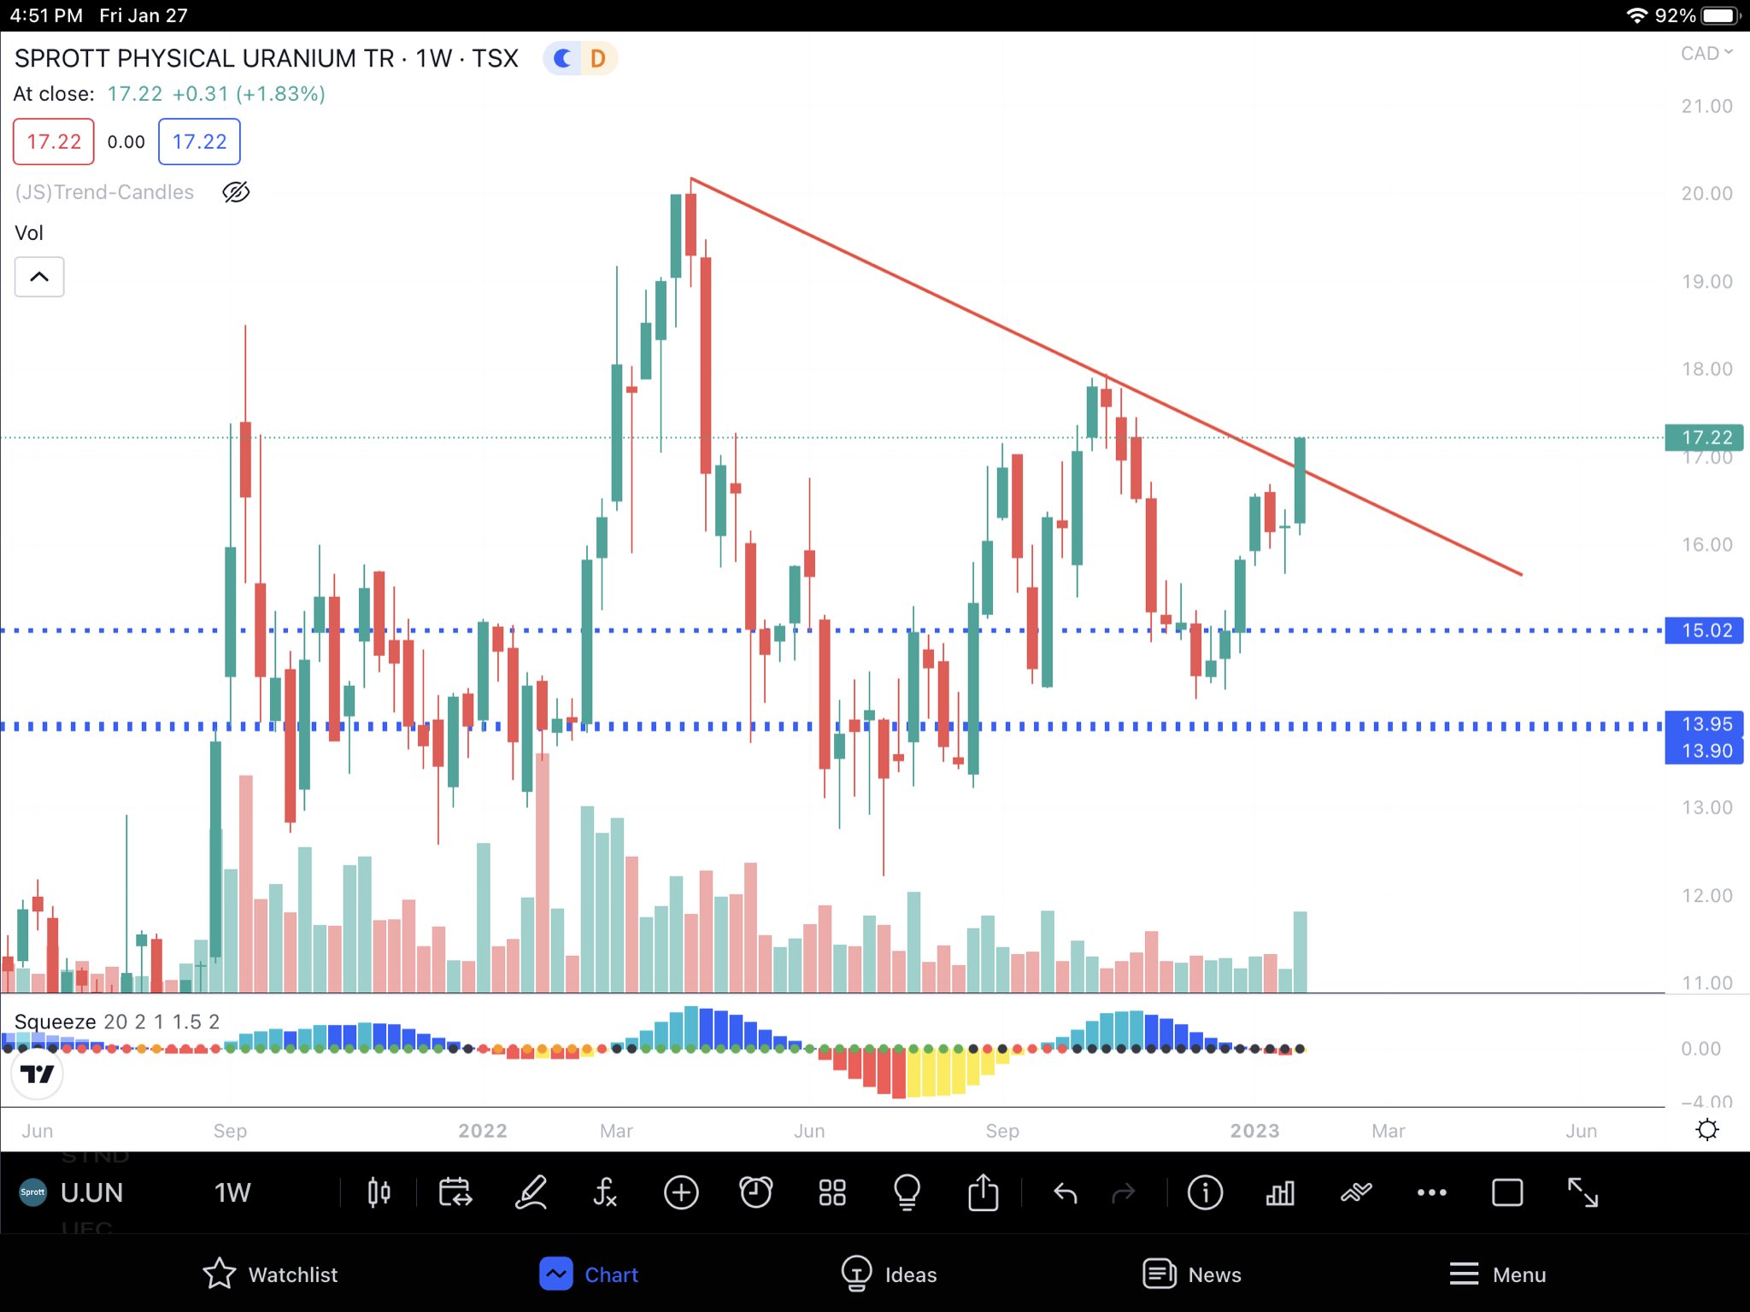Toggle the orange D data badge
This screenshot has width=1750, height=1312.
tap(598, 58)
